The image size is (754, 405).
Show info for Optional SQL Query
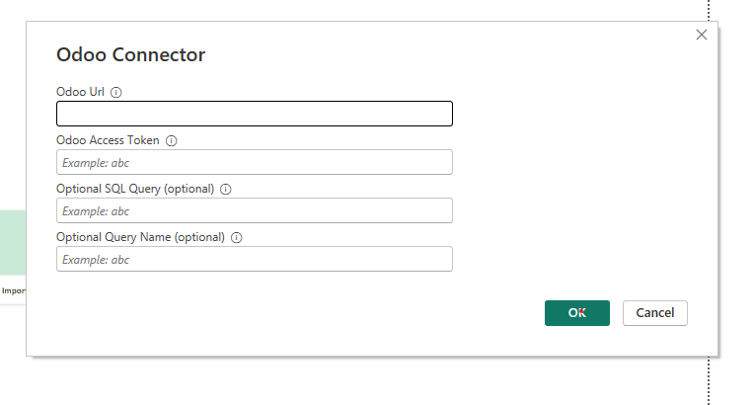(226, 189)
